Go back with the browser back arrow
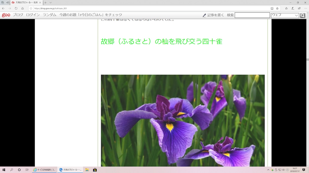This screenshot has width=309, height=173. click(x=3, y=8)
